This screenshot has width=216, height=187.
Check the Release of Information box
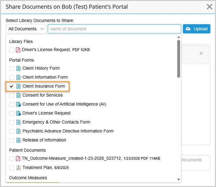[x=11, y=141]
